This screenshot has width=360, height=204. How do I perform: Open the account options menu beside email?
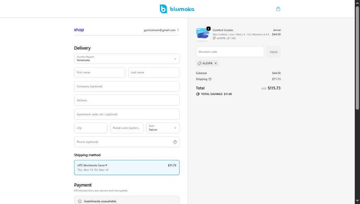tap(178, 30)
